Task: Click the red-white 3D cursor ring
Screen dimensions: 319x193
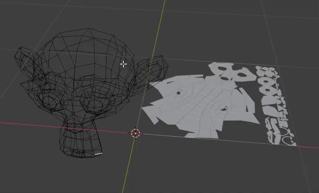Action: click(135, 133)
